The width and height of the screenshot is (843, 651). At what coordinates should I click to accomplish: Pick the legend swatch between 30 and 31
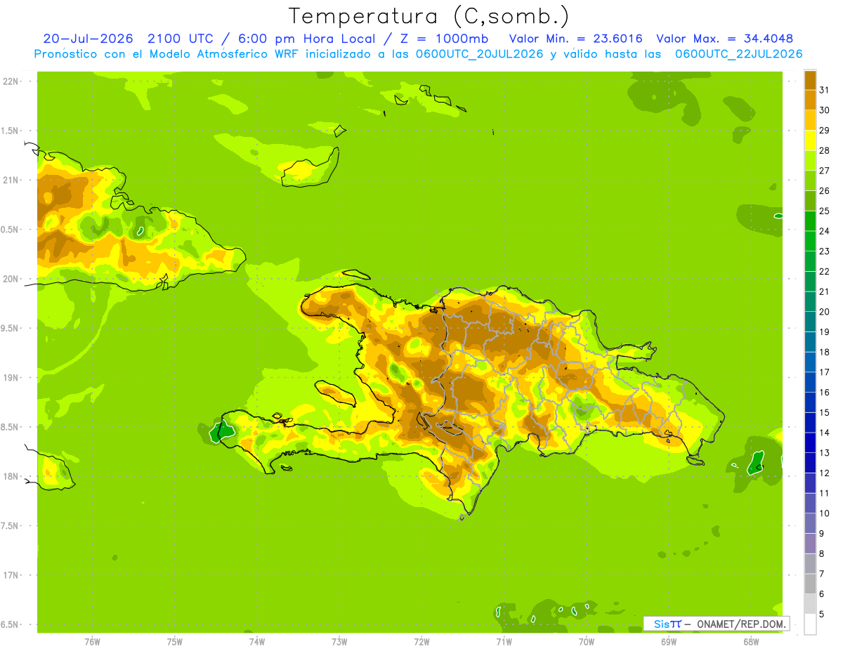pyautogui.click(x=810, y=100)
